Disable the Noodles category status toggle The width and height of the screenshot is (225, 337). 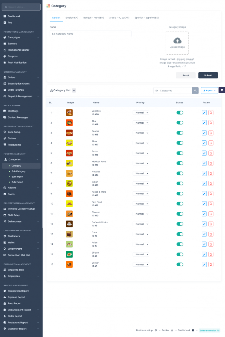click(x=180, y=173)
